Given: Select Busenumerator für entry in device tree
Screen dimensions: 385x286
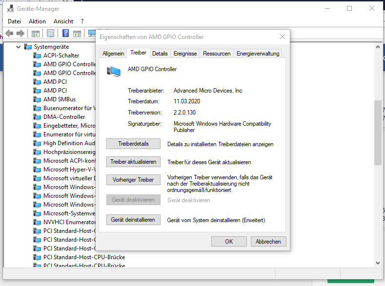Looking at the screenshot, I should coord(69,108).
